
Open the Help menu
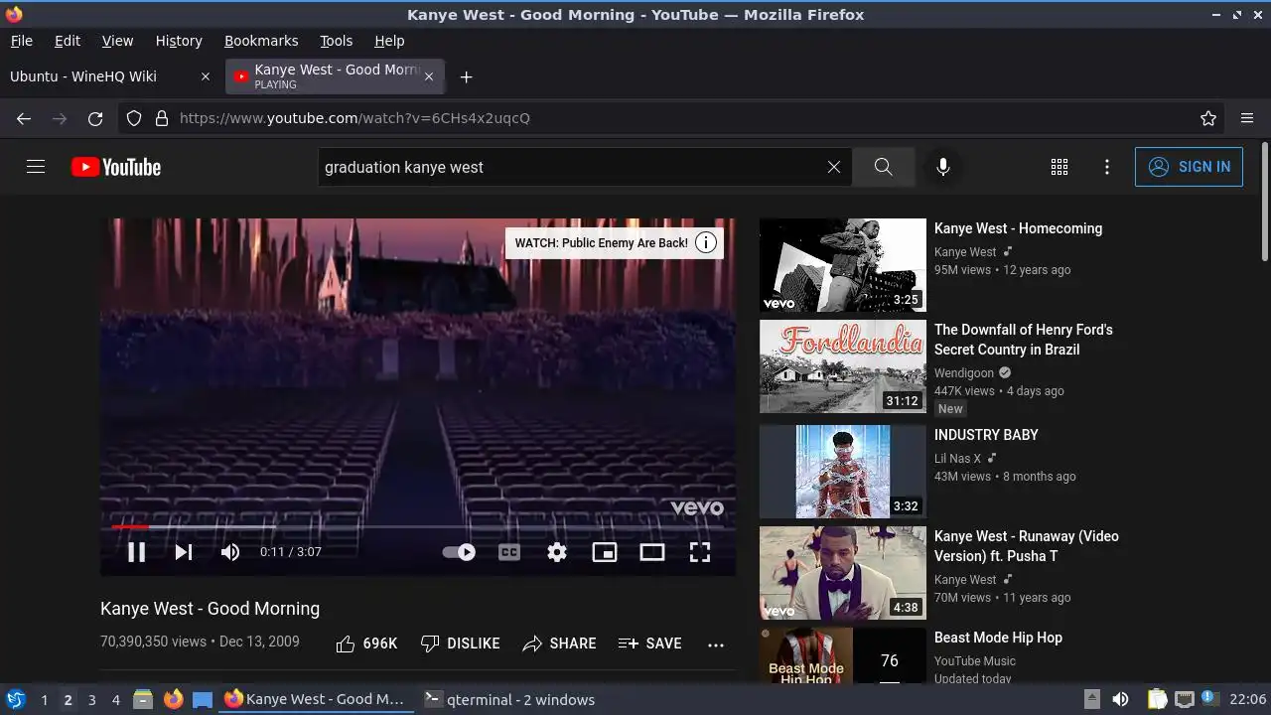389,41
